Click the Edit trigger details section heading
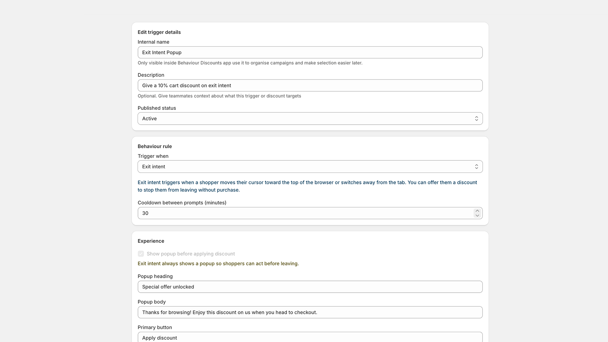This screenshot has height=342, width=608. (x=159, y=32)
